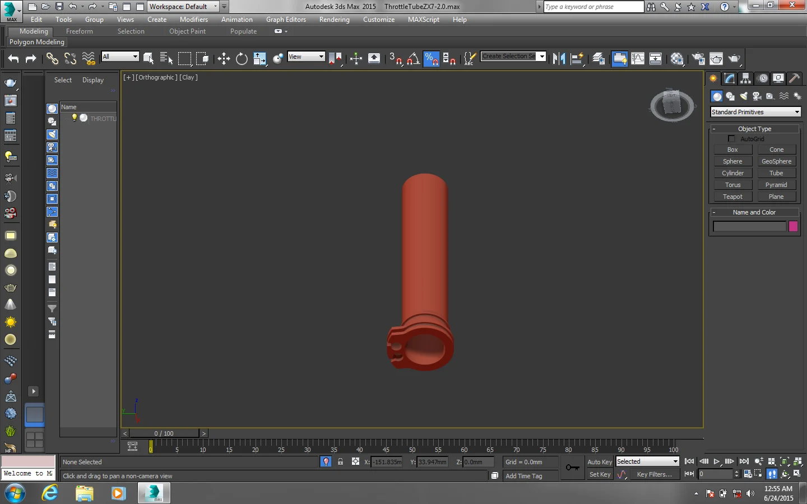
Task: Click the keyword search field
Action: coord(593,7)
